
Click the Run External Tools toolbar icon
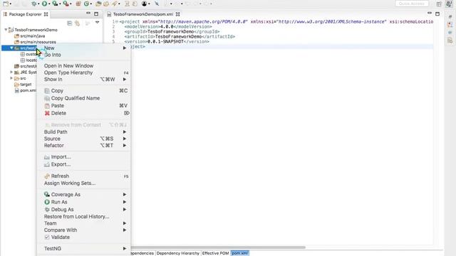(66, 4)
